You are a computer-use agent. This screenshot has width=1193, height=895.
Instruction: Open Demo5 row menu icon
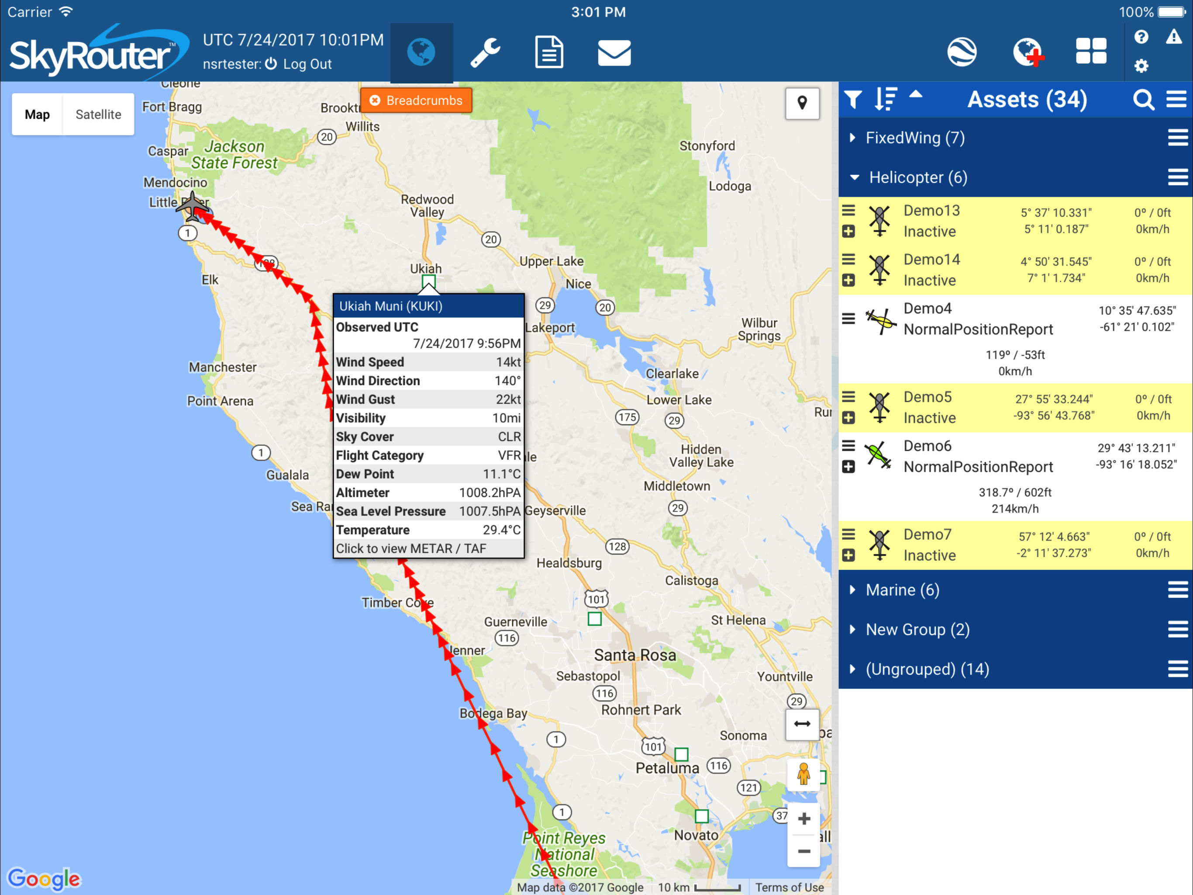[848, 397]
